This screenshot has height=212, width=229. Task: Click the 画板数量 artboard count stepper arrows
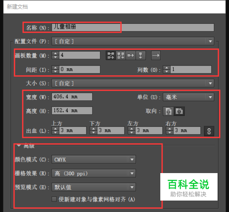pyautogui.click(x=55, y=55)
